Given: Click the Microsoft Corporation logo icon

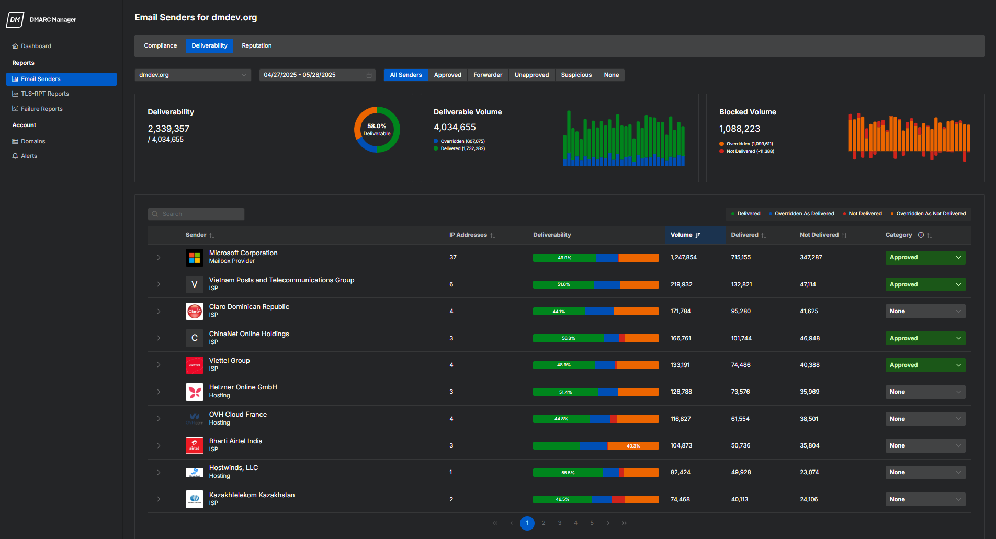Looking at the screenshot, I should click(195, 258).
